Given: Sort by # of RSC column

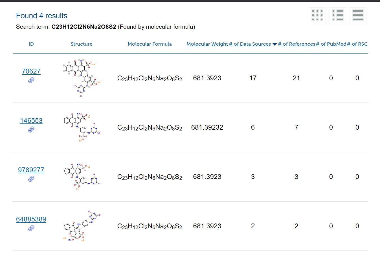Looking at the screenshot, I should 357,44.
